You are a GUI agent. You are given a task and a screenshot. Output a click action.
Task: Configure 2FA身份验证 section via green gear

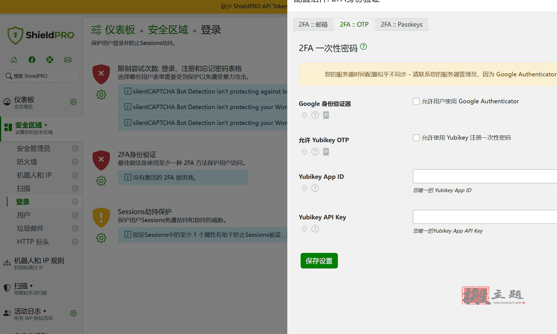click(x=101, y=181)
